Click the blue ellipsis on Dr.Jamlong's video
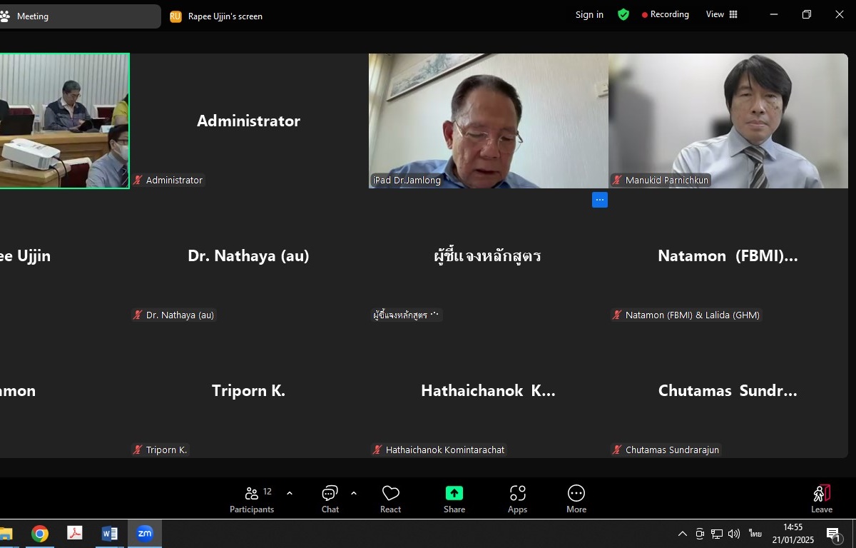This screenshot has width=856, height=548. point(600,201)
